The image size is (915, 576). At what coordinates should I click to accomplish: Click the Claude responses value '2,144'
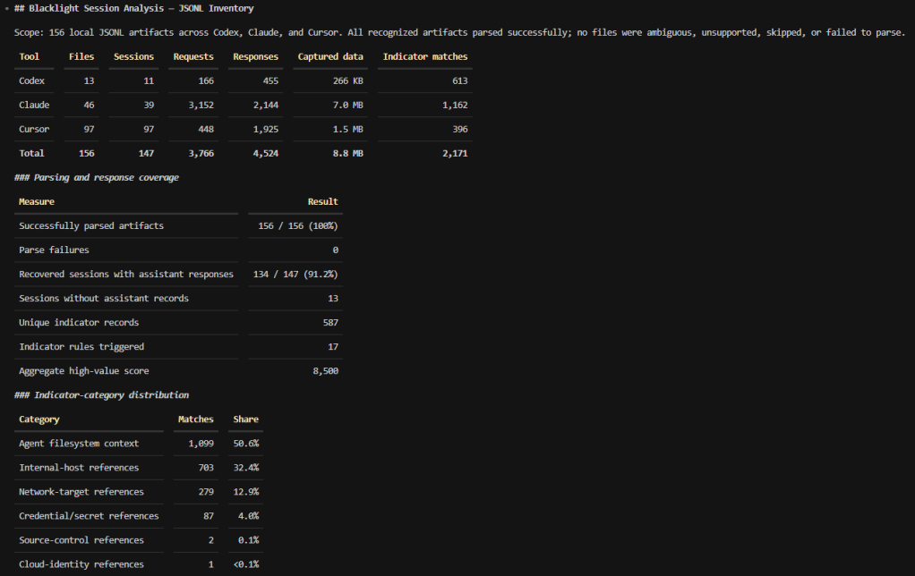pyautogui.click(x=266, y=105)
